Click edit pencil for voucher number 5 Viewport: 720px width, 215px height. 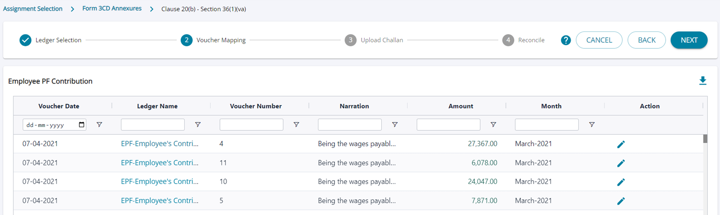click(x=621, y=201)
